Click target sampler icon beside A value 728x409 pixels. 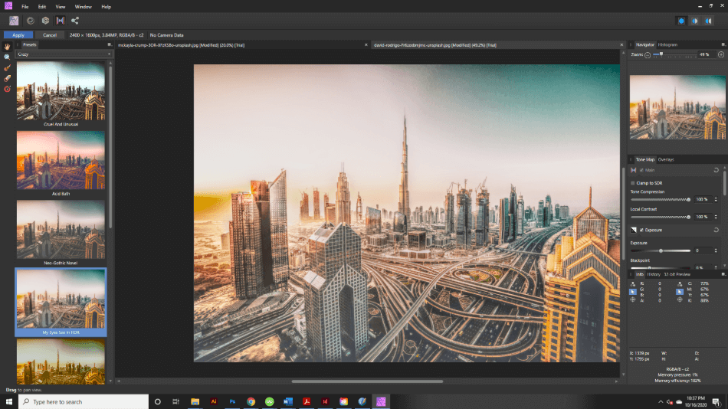[x=633, y=300]
